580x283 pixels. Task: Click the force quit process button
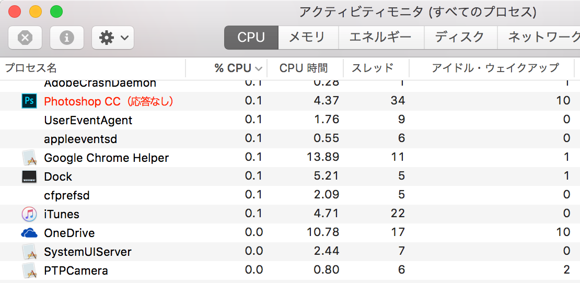coord(25,37)
